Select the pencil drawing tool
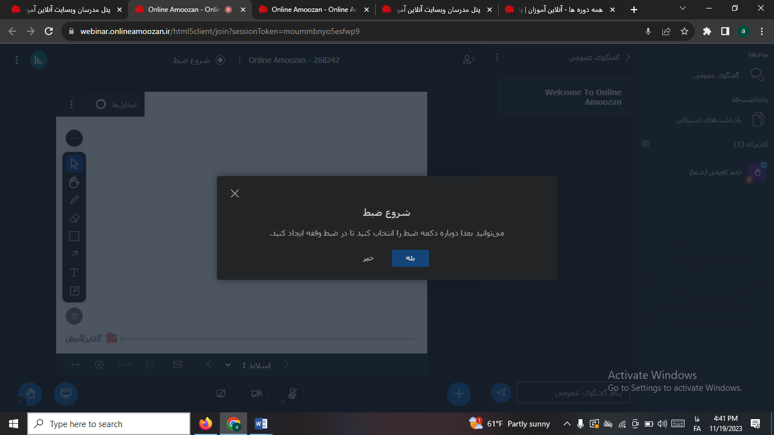This screenshot has height=435, width=774. [74, 200]
